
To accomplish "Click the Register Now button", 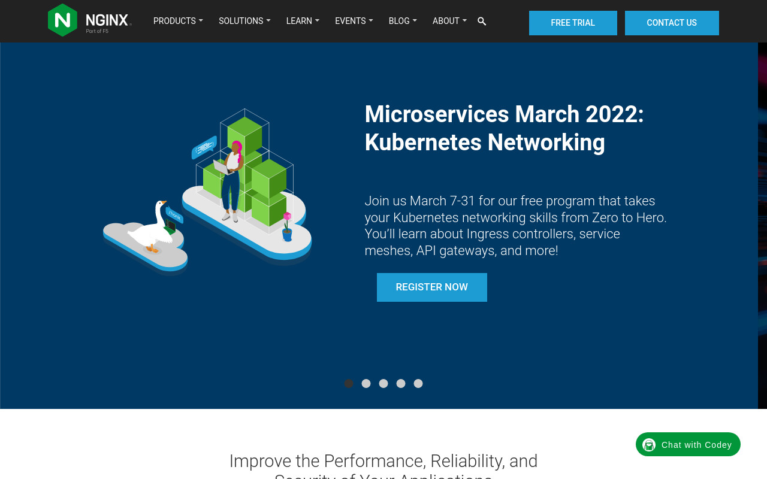I will pyautogui.click(x=432, y=287).
